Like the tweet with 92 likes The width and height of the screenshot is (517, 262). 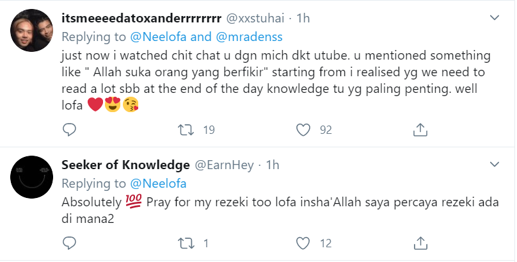point(303,130)
